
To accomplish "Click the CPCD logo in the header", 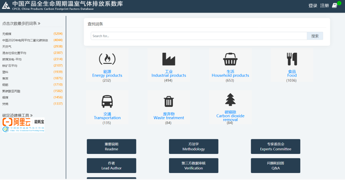I will 6,5.
